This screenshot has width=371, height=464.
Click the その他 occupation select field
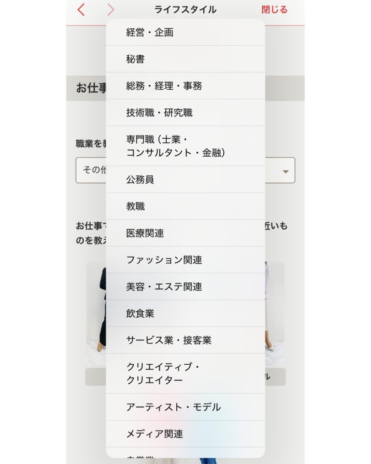(x=92, y=170)
